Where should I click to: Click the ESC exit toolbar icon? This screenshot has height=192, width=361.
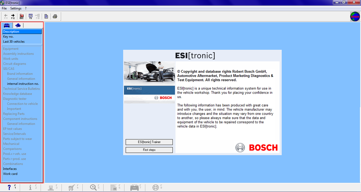(22, 16)
